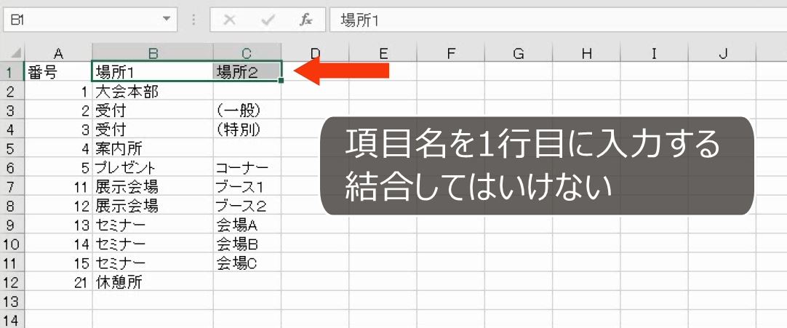Select row 13 header
Viewport: 787px width, 328px height.
[12, 301]
